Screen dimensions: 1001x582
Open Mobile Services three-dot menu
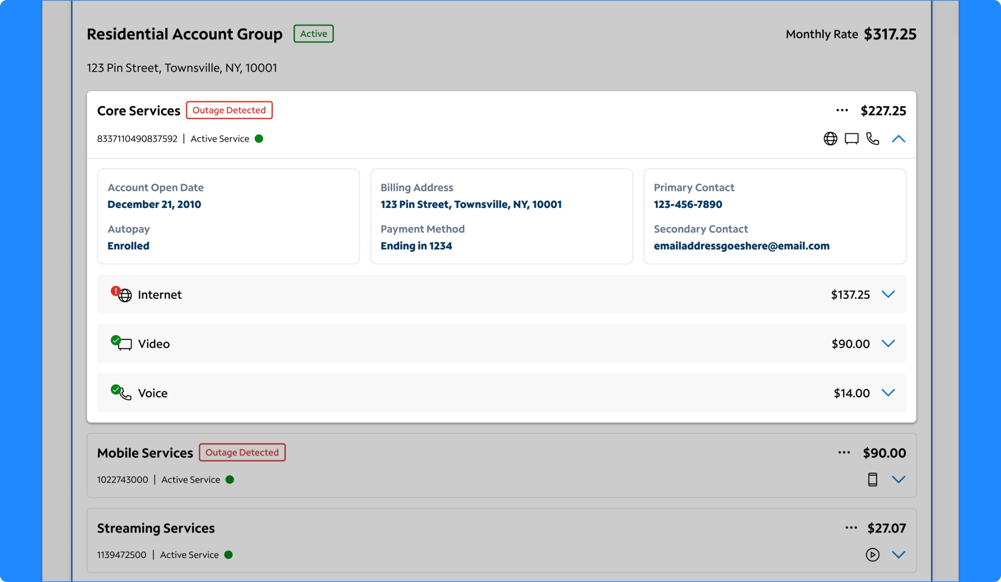[x=844, y=453]
